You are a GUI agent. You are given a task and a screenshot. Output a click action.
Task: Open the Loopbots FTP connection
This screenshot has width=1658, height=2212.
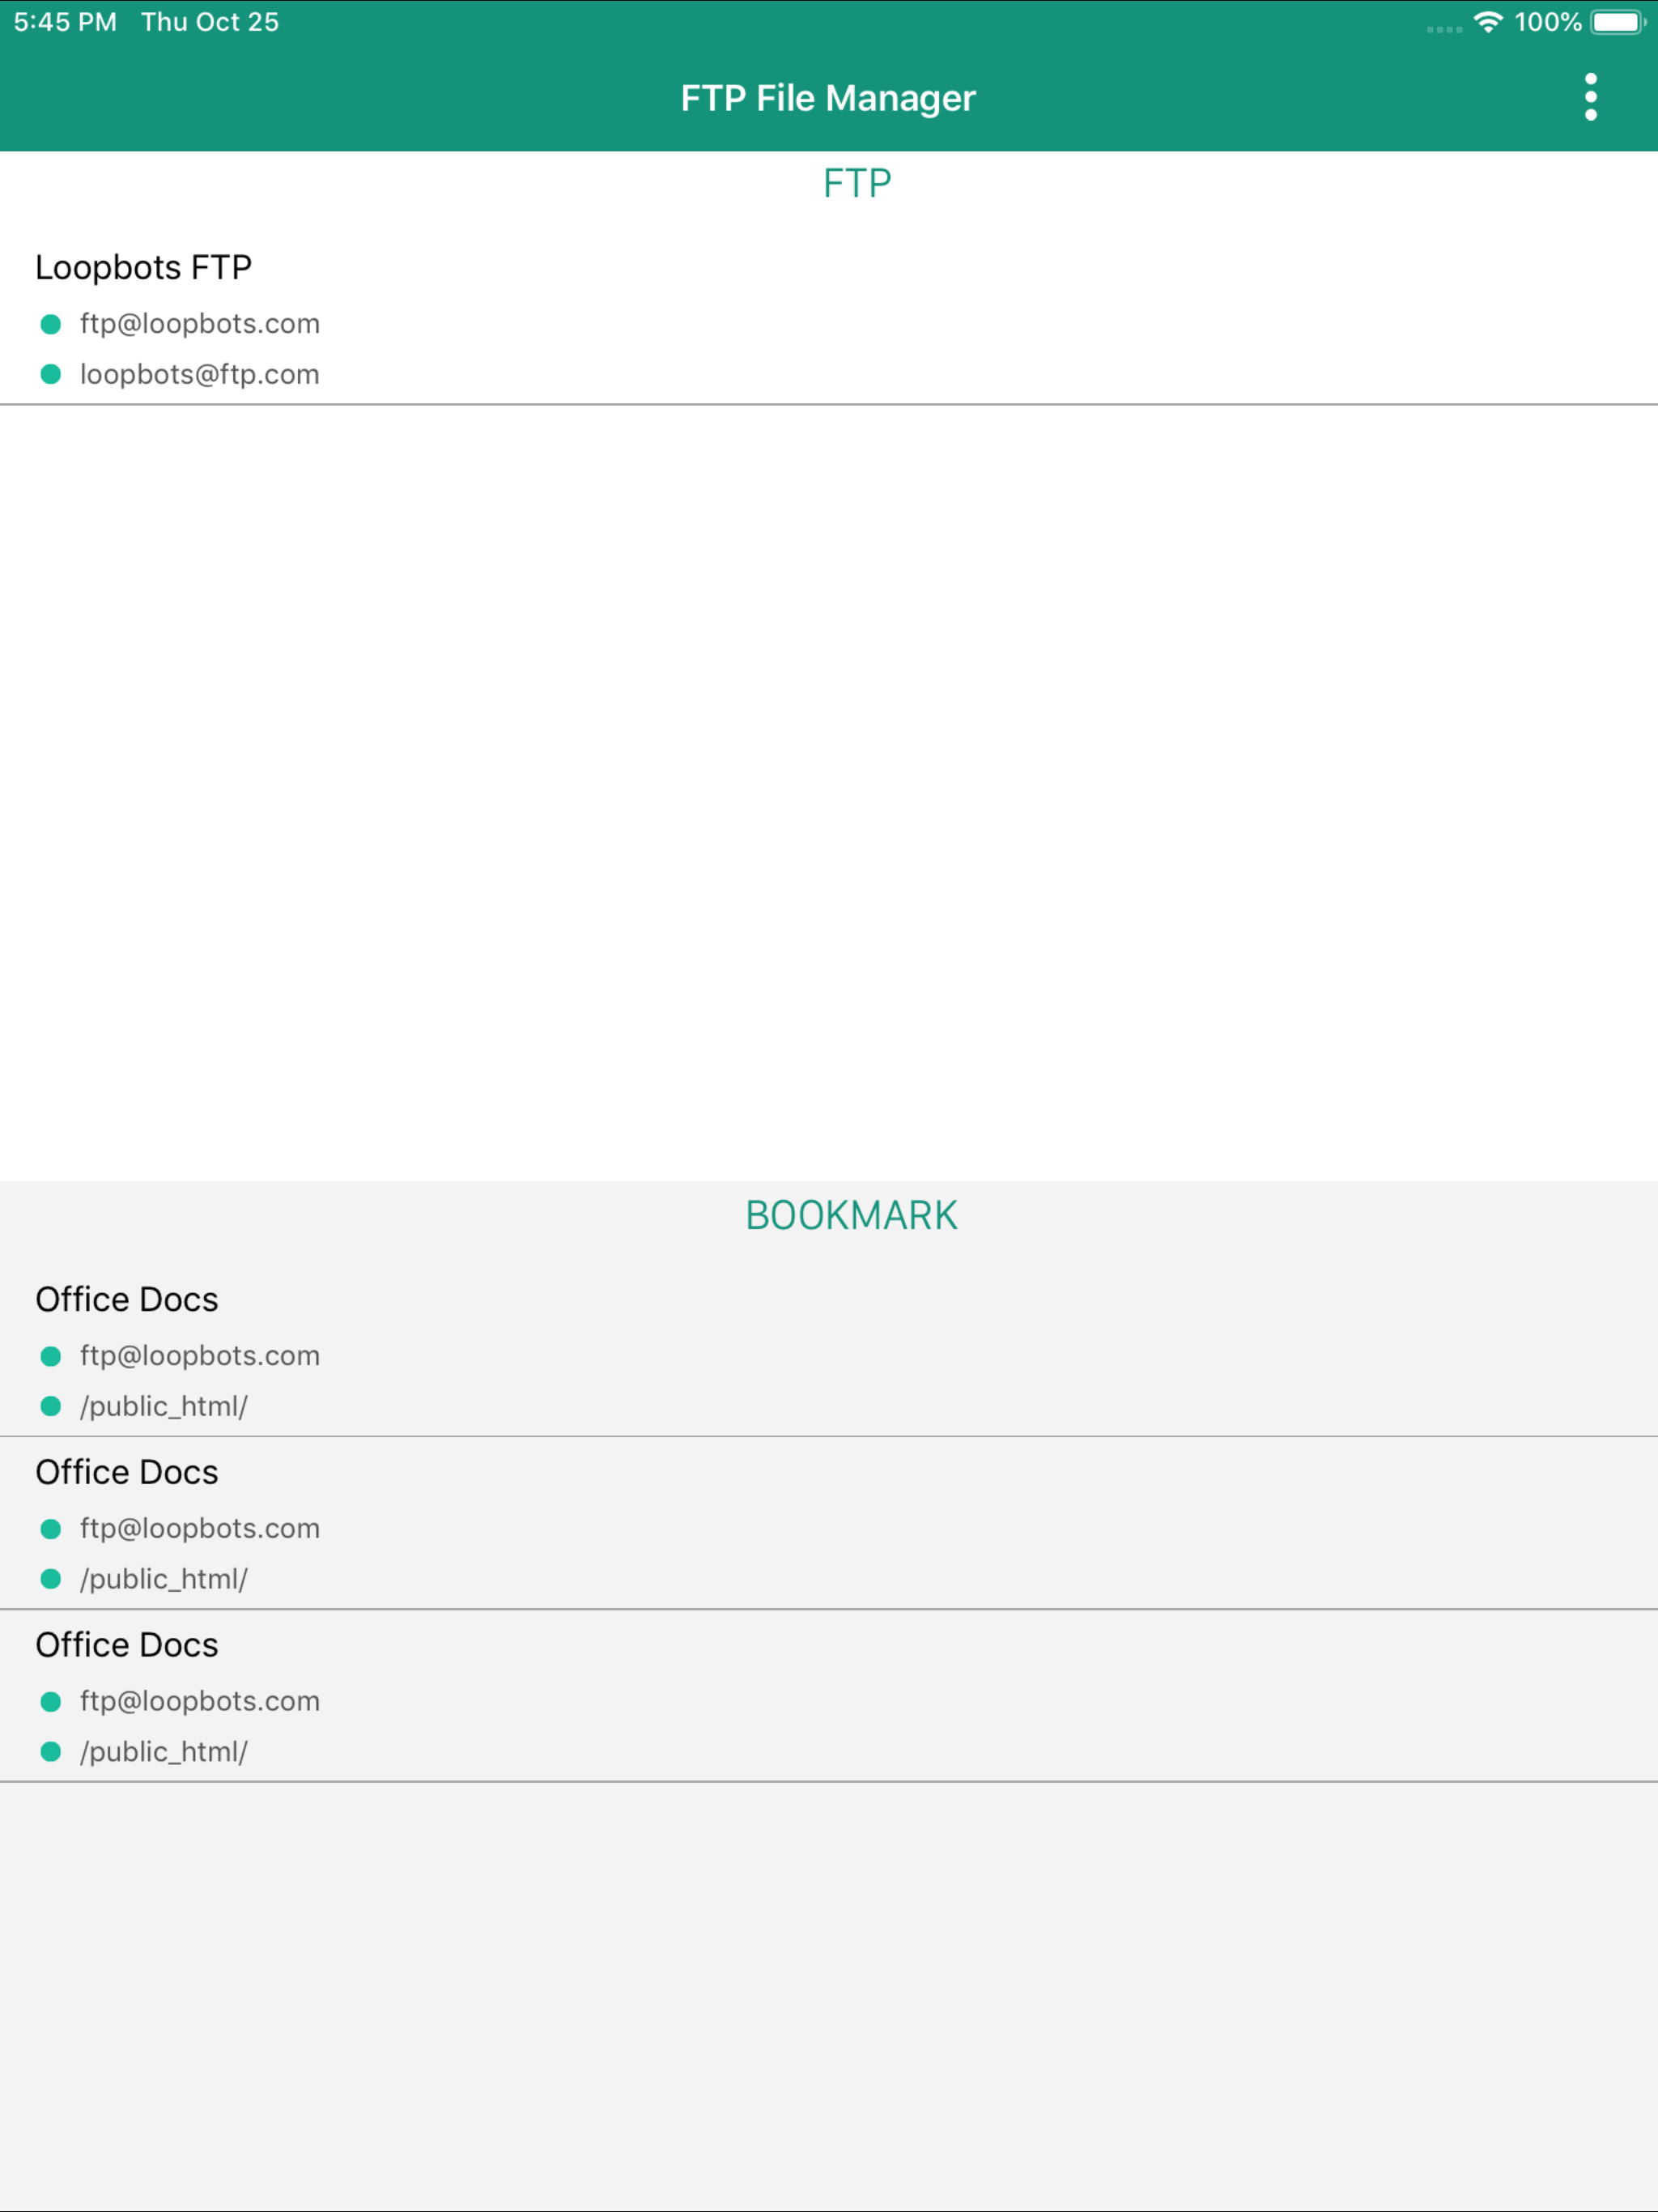pyautogui.click(x=143, y=267)
